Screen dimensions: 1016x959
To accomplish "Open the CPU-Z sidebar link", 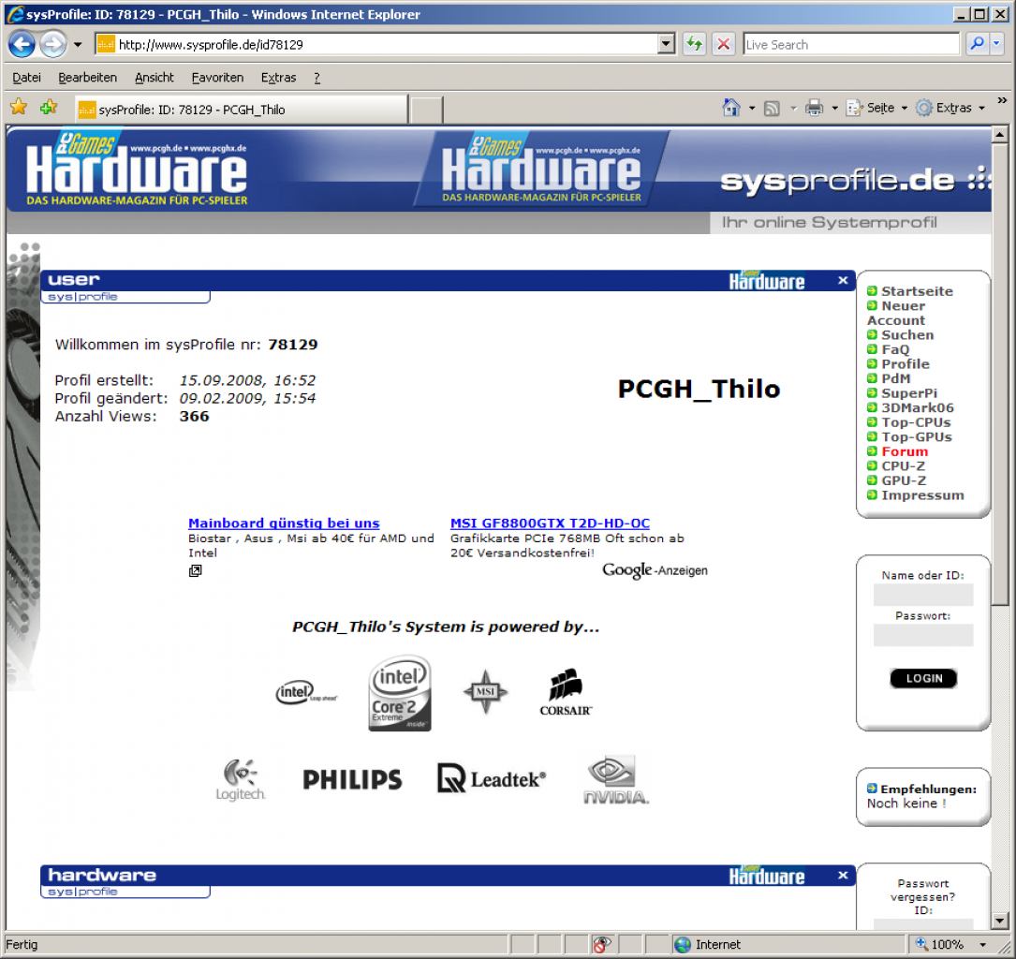I will [x=904, y=465].
